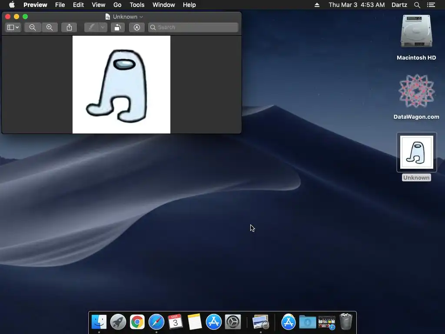
Task: Click the date and time in menu bar
Action: coord(357,5)
